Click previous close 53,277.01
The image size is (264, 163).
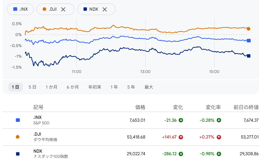(250, 137)
